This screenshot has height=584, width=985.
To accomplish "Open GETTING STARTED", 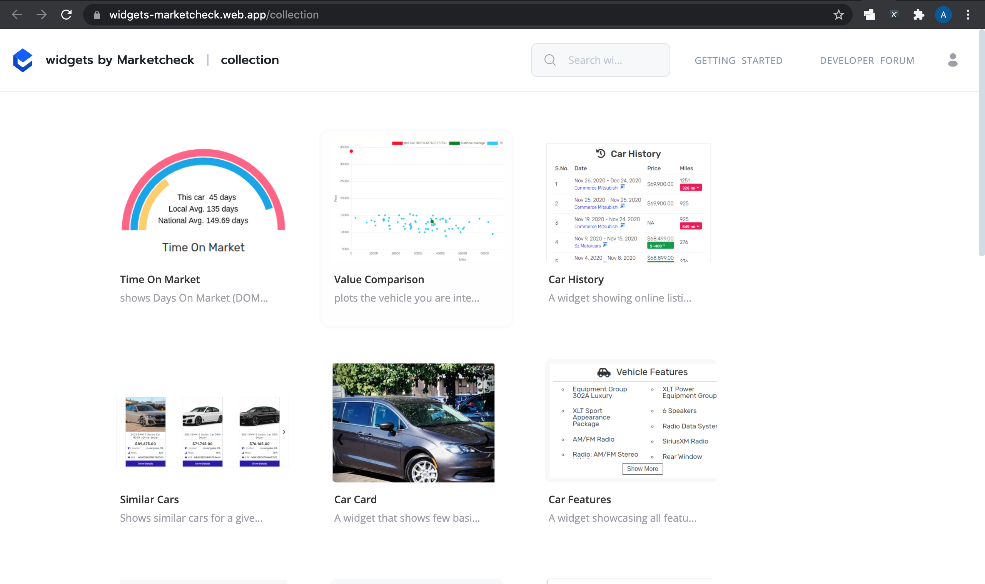I will click(x=738, y=60).
